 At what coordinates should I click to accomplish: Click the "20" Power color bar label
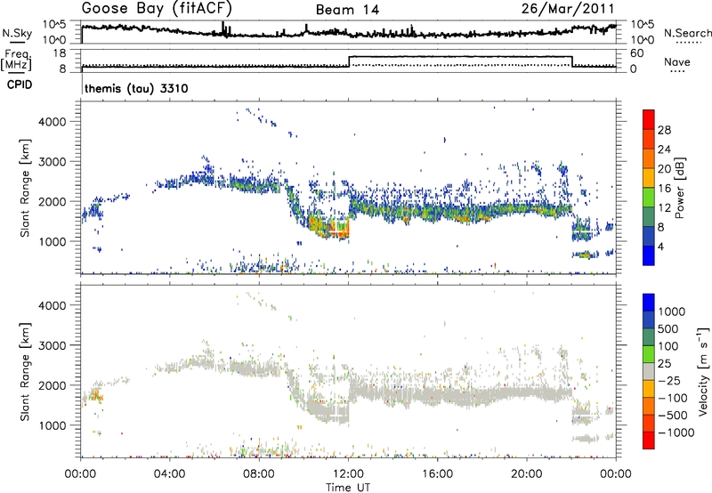coord(664,169)
